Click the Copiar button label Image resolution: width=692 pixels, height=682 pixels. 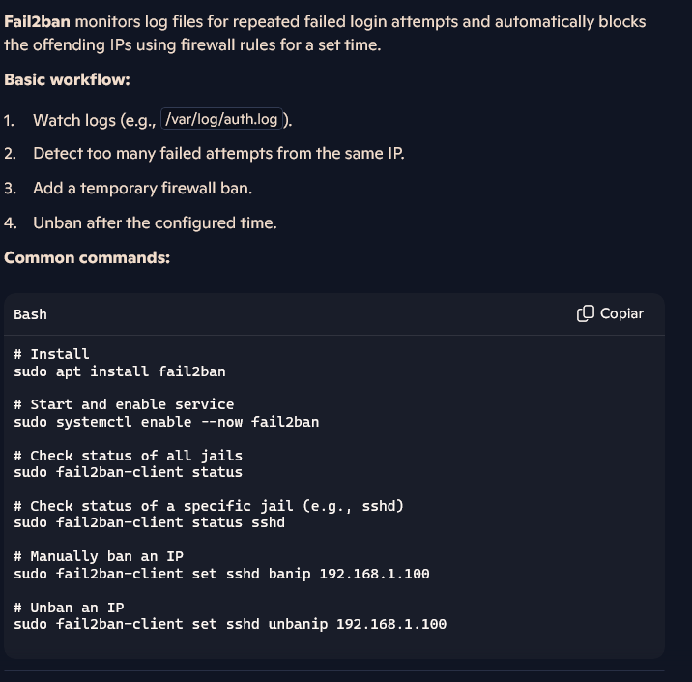[x=621, y=313]
